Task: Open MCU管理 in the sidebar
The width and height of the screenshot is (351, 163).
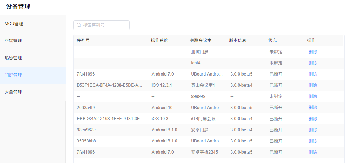Action: click(14, 24)
